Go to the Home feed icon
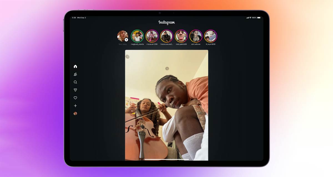Viewport: 333px width, 177px height. coord(75,66)
